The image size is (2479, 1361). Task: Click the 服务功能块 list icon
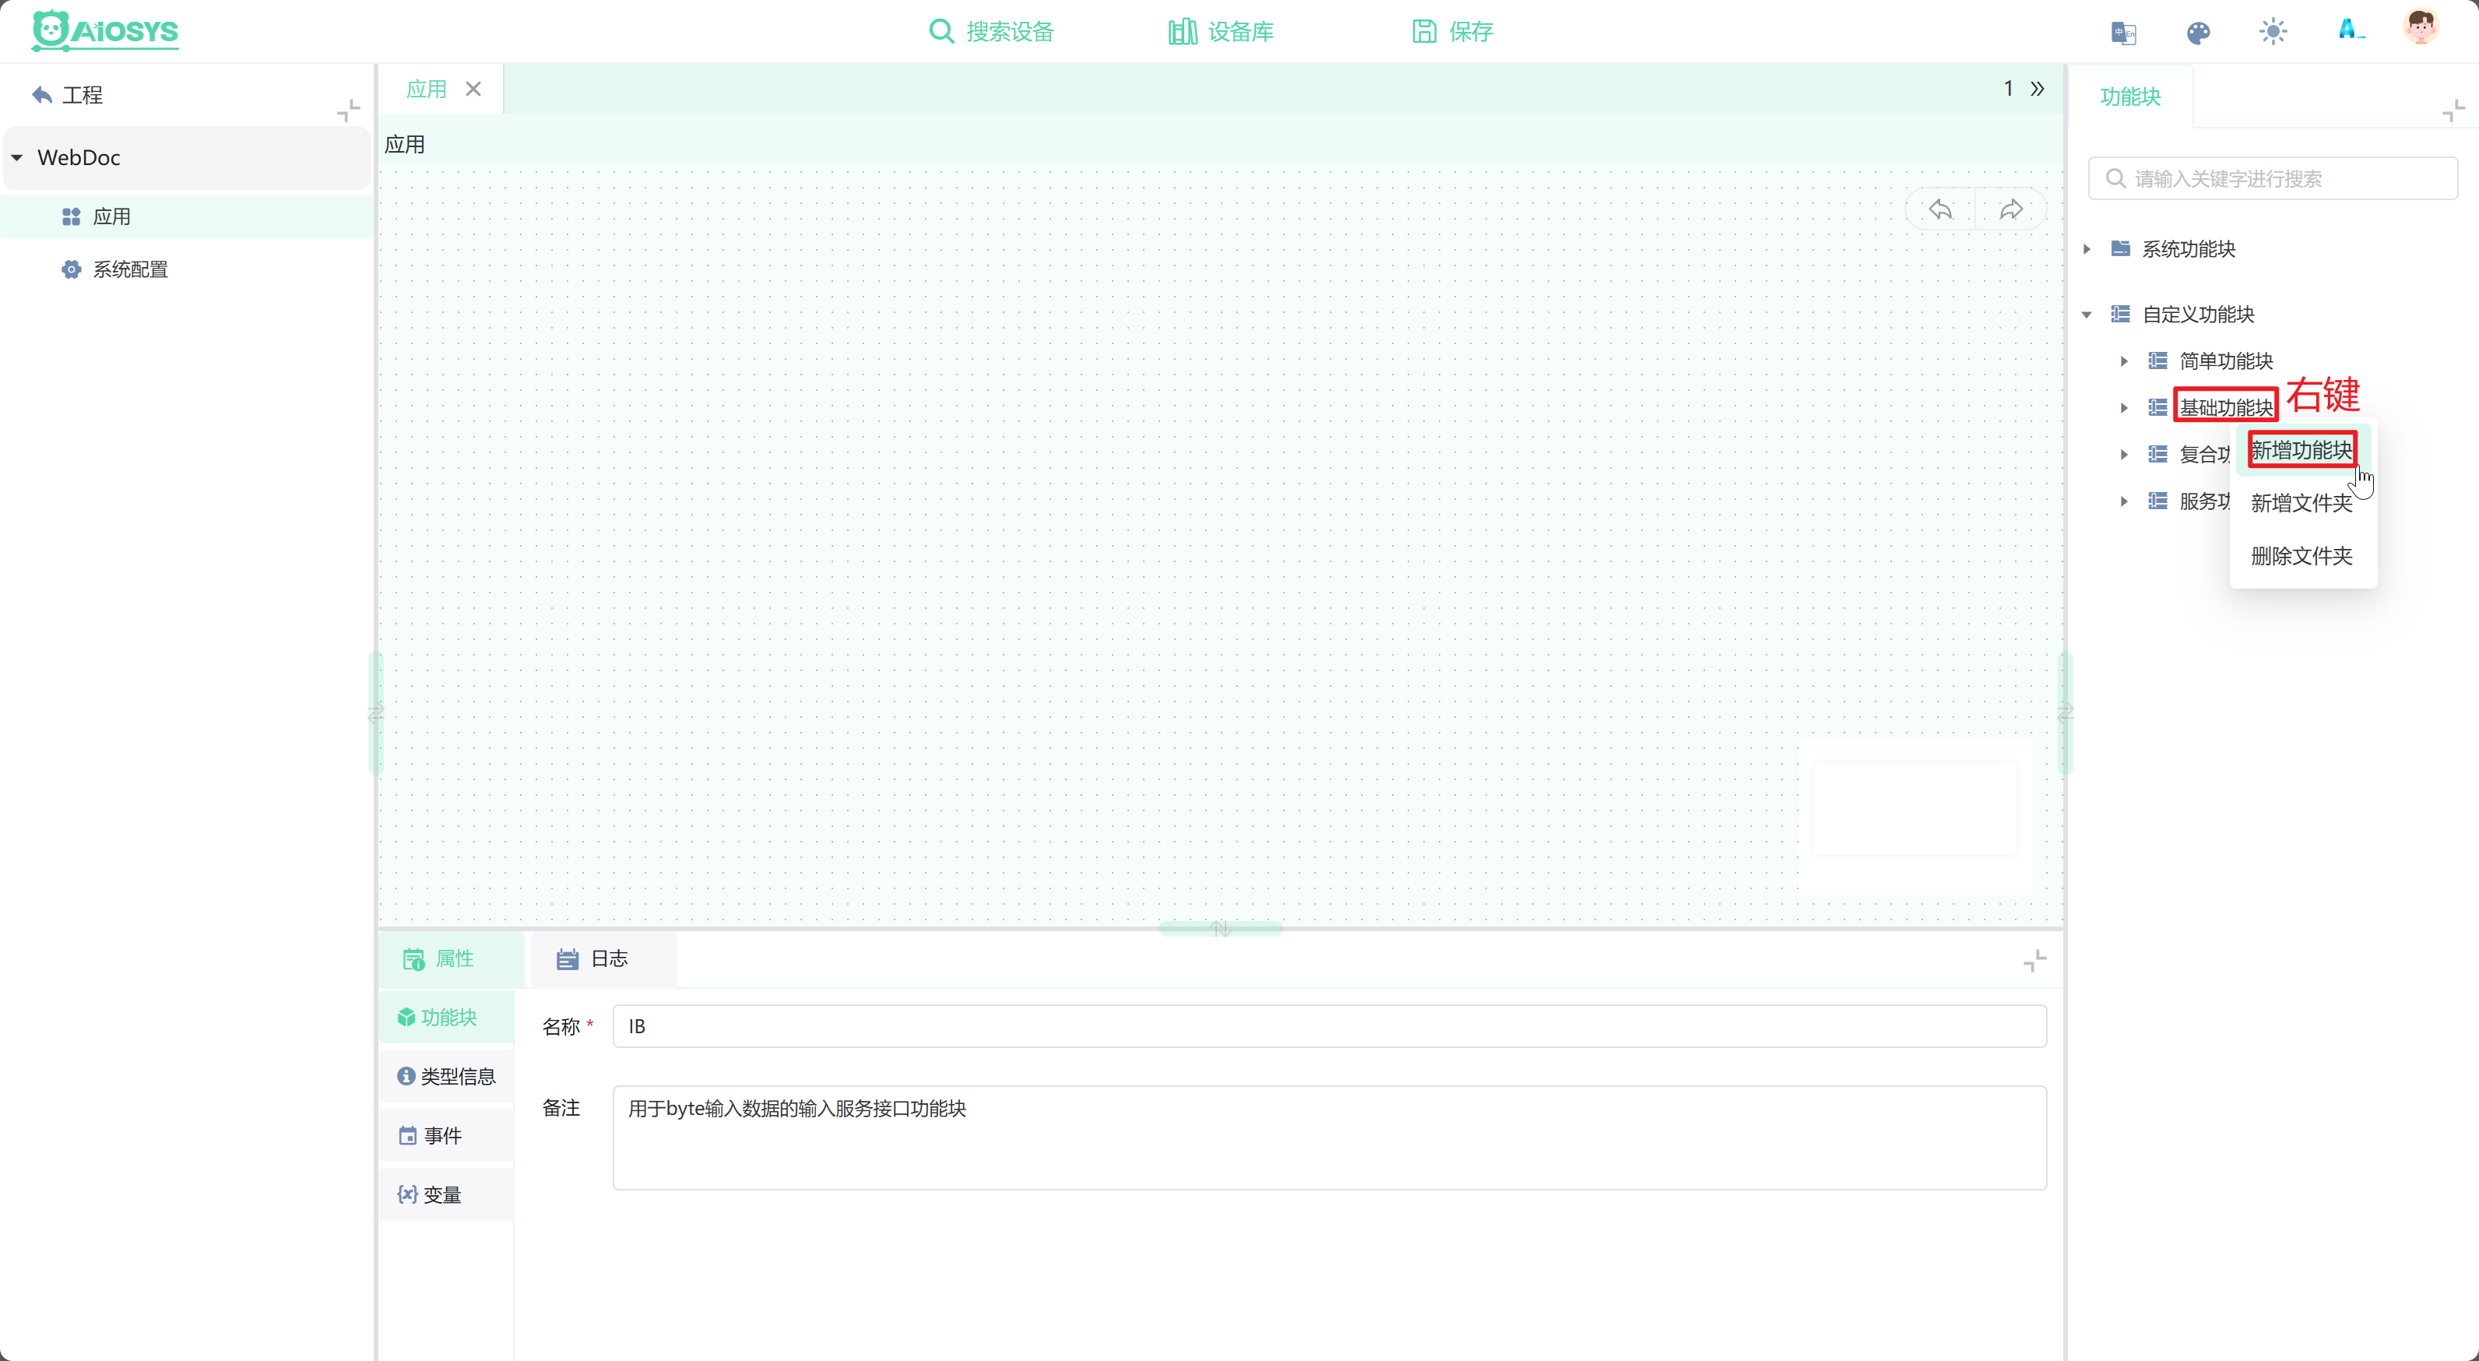pyautogui.click(x=2157, y=501)
